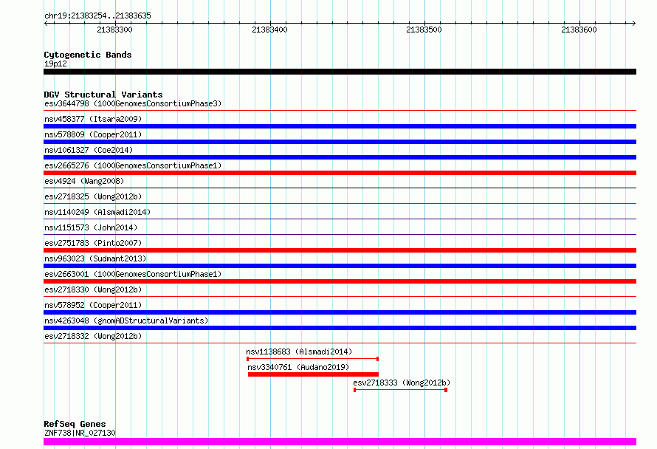Select the red bar below esv2665276
This screenshot has width=657, height=449.
point(340,173)
